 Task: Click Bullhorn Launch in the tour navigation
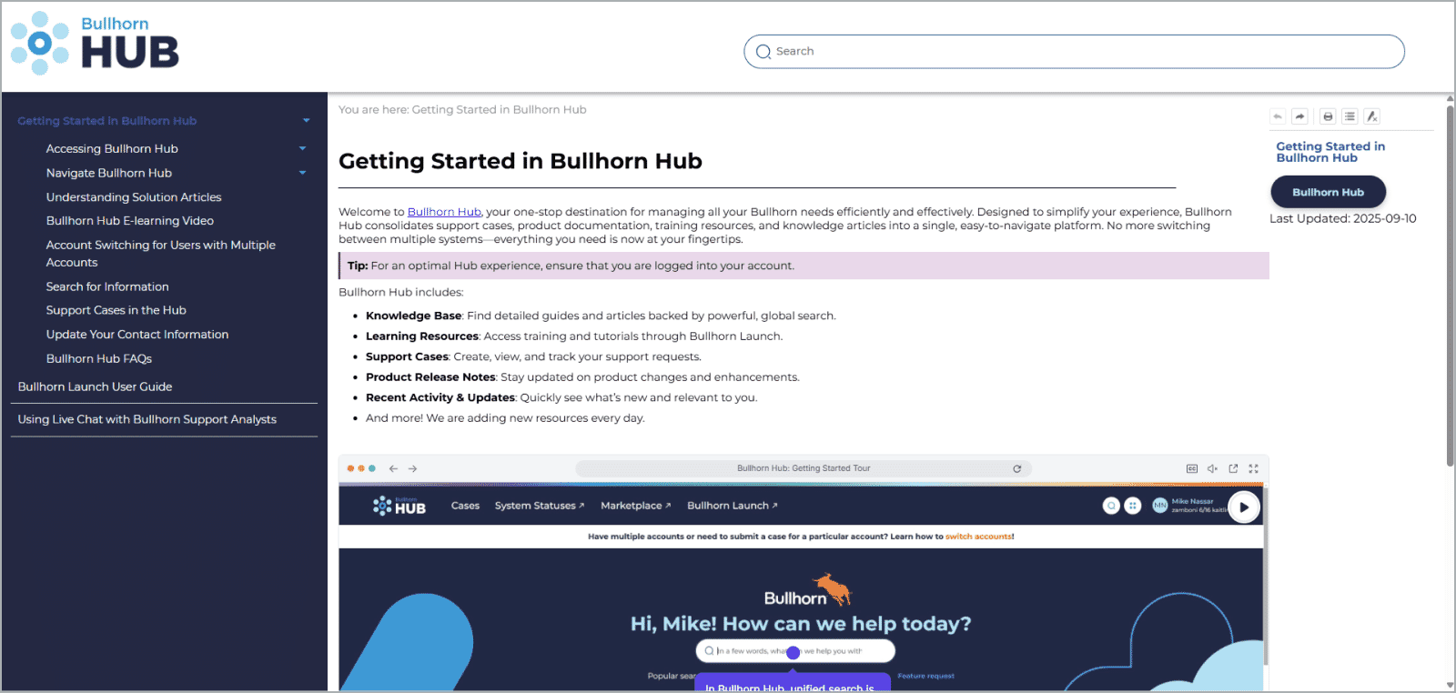pyautogui.click(x=733, y=506)
